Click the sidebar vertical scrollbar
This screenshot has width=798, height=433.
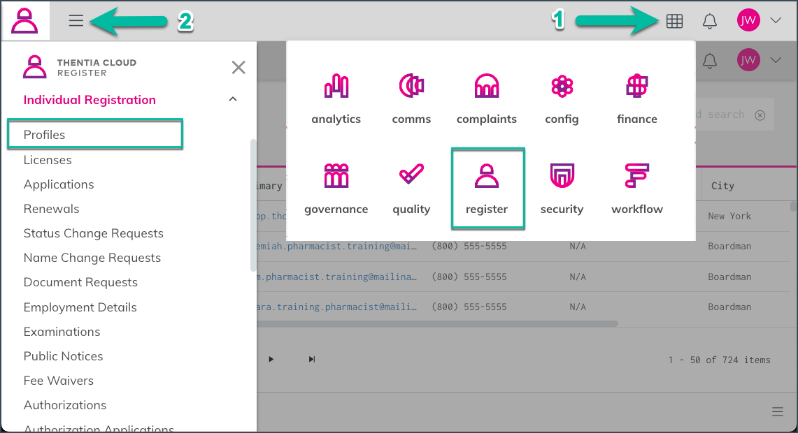click(253, 205)
